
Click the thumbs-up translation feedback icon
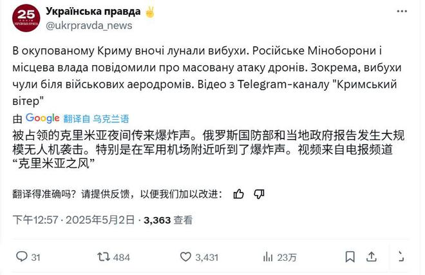[238, 194]
